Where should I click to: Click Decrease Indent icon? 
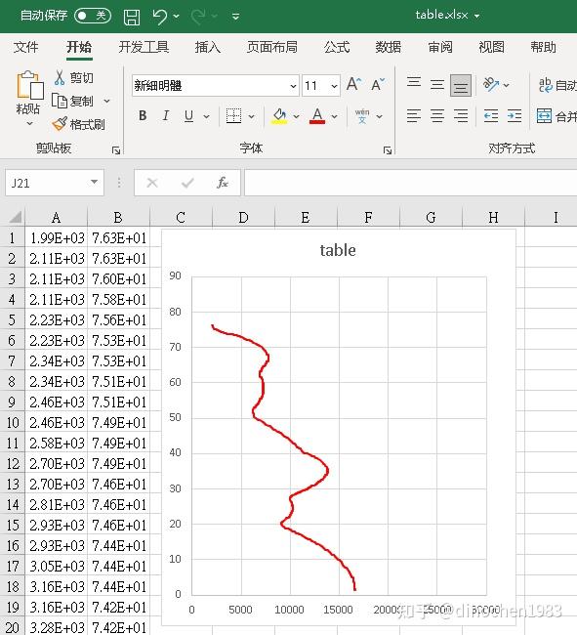[x=491, y=116]
